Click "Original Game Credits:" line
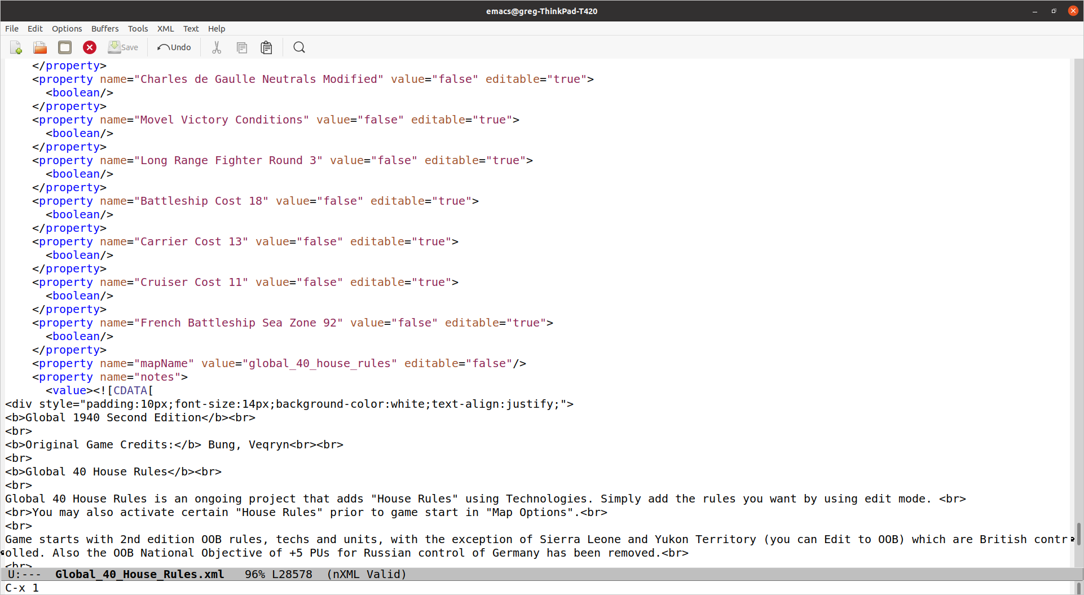The image size is (1084, 595). pos(174,444)
